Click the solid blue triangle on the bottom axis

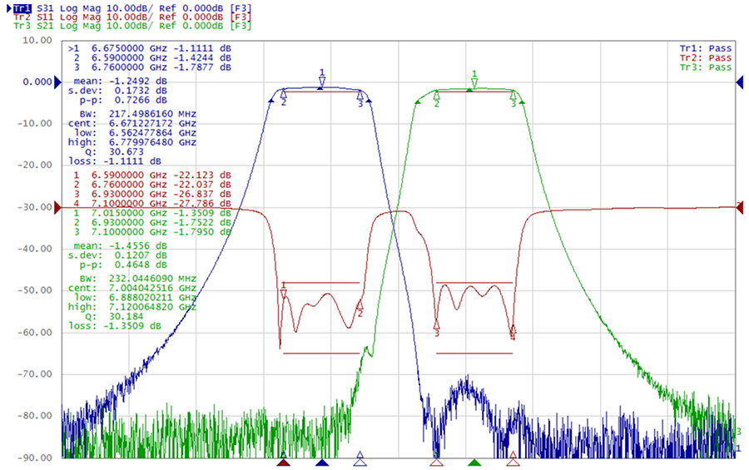tap(322, 462)
